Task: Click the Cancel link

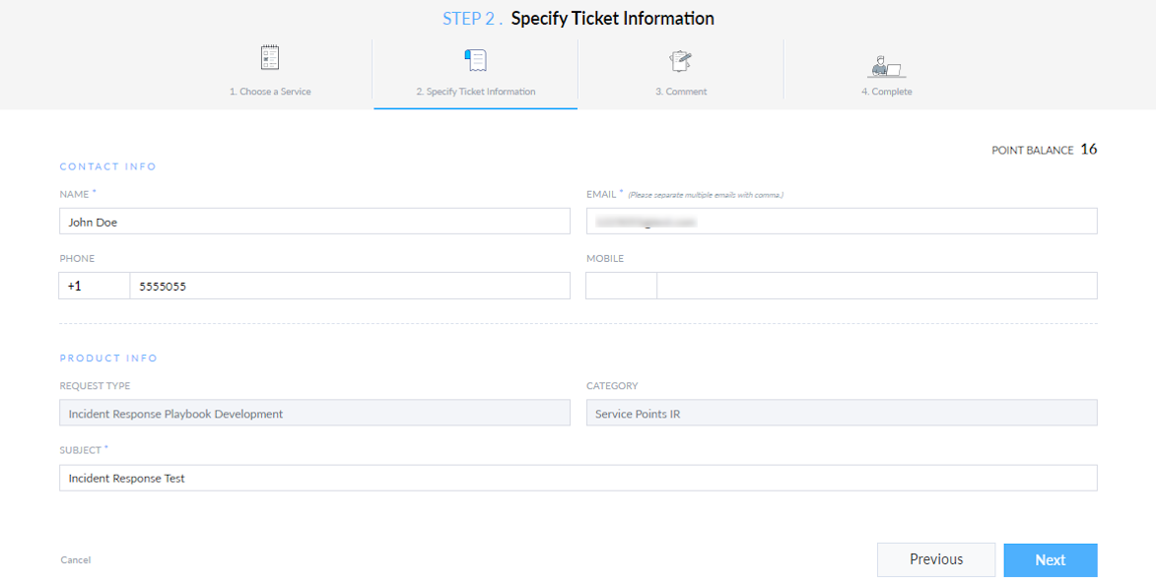Action: (75, 559)
